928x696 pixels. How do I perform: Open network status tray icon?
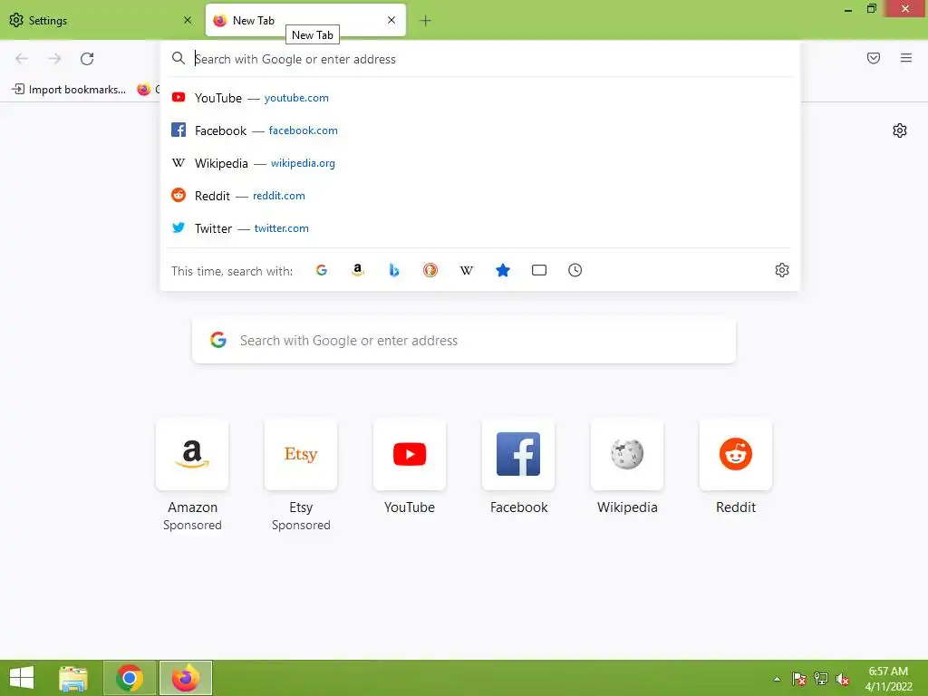(x=821, y=679)
